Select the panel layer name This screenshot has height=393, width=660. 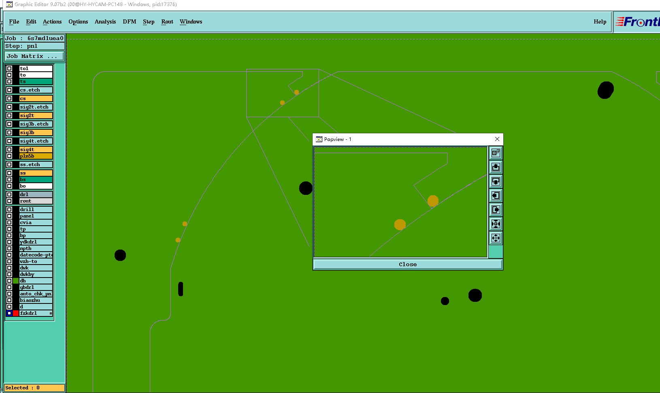coord(36,216)
